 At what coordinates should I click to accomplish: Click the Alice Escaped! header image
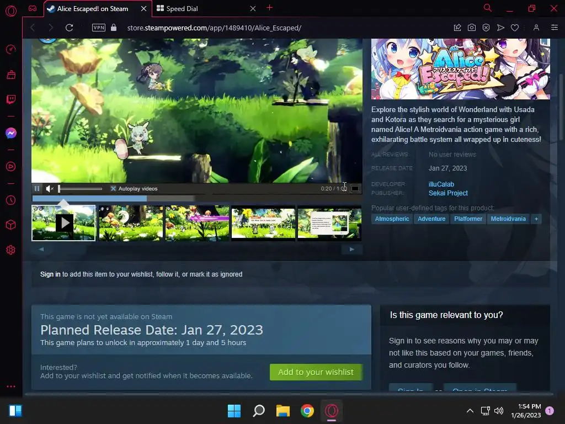[x=461, y=69]
